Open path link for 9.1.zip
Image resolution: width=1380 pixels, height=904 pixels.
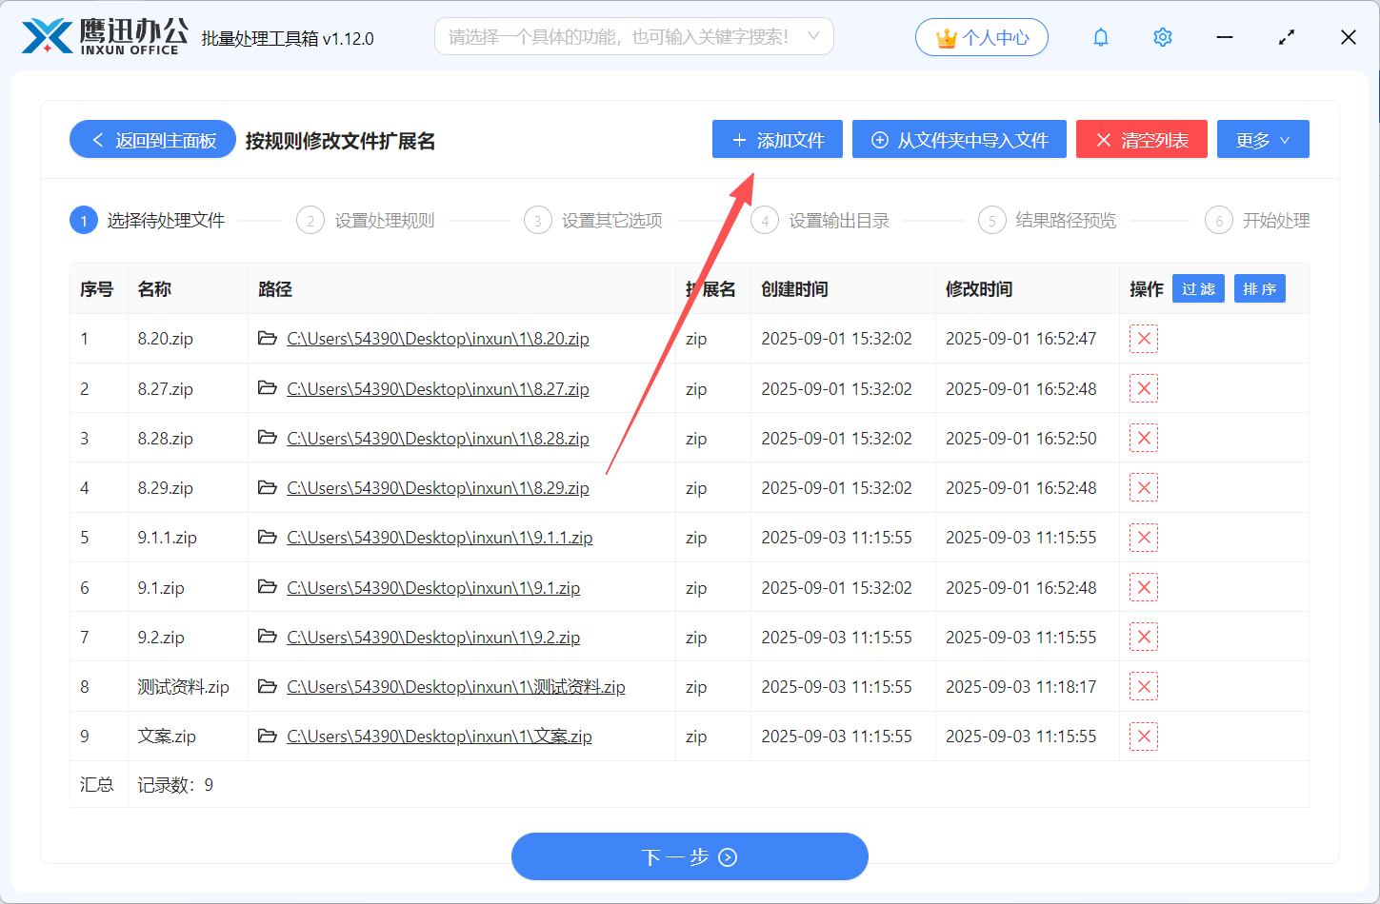[x=433, y=587]
